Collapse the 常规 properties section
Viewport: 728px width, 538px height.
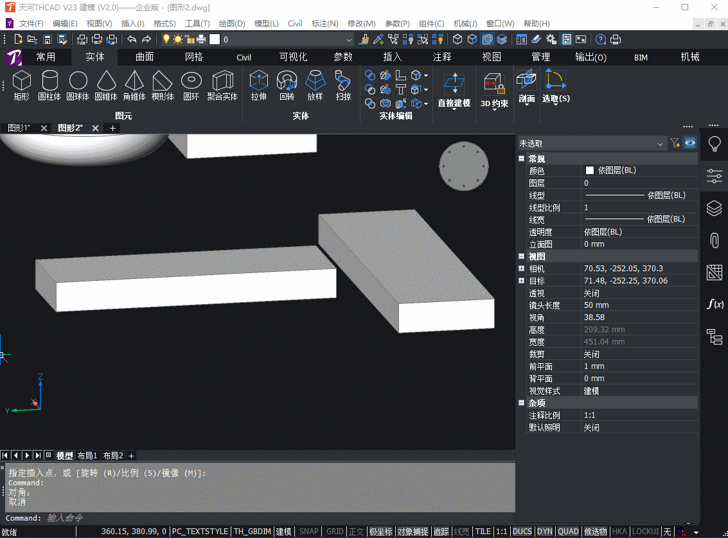(521, 159)
